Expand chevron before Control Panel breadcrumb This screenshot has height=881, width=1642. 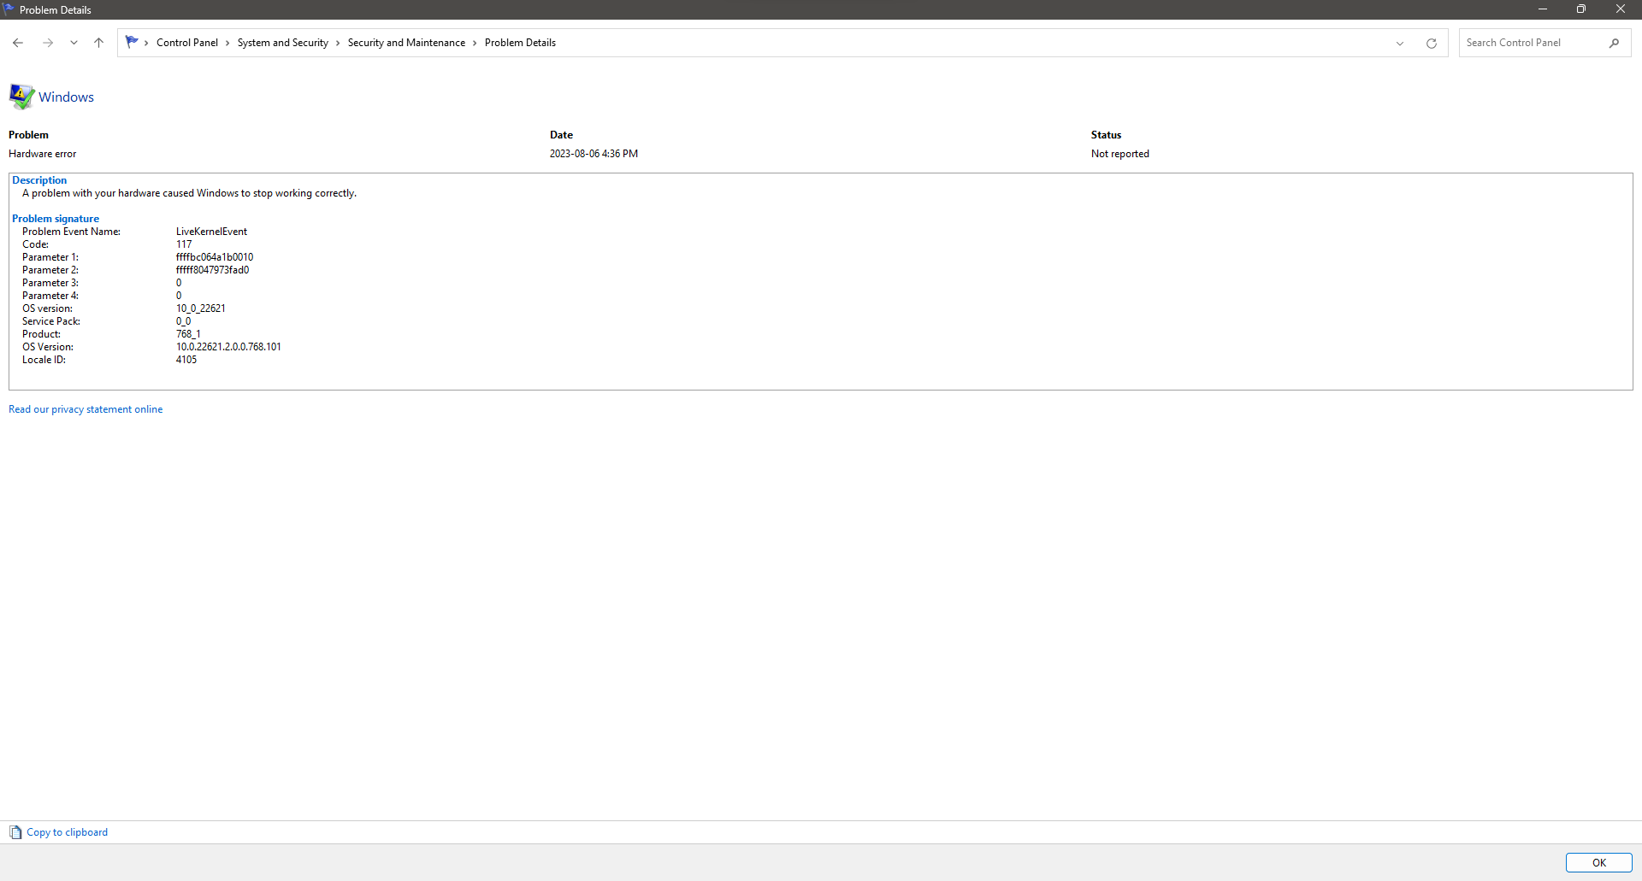pos(147,43)
